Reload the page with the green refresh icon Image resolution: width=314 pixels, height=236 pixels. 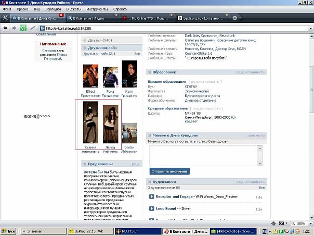point(23,28)
